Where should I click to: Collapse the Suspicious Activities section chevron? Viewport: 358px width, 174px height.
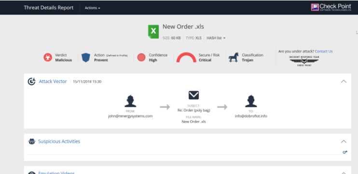tap(344, 141)
